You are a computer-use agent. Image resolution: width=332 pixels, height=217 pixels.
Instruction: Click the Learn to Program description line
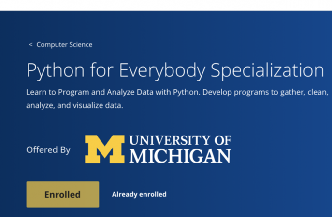pos(177,92)
